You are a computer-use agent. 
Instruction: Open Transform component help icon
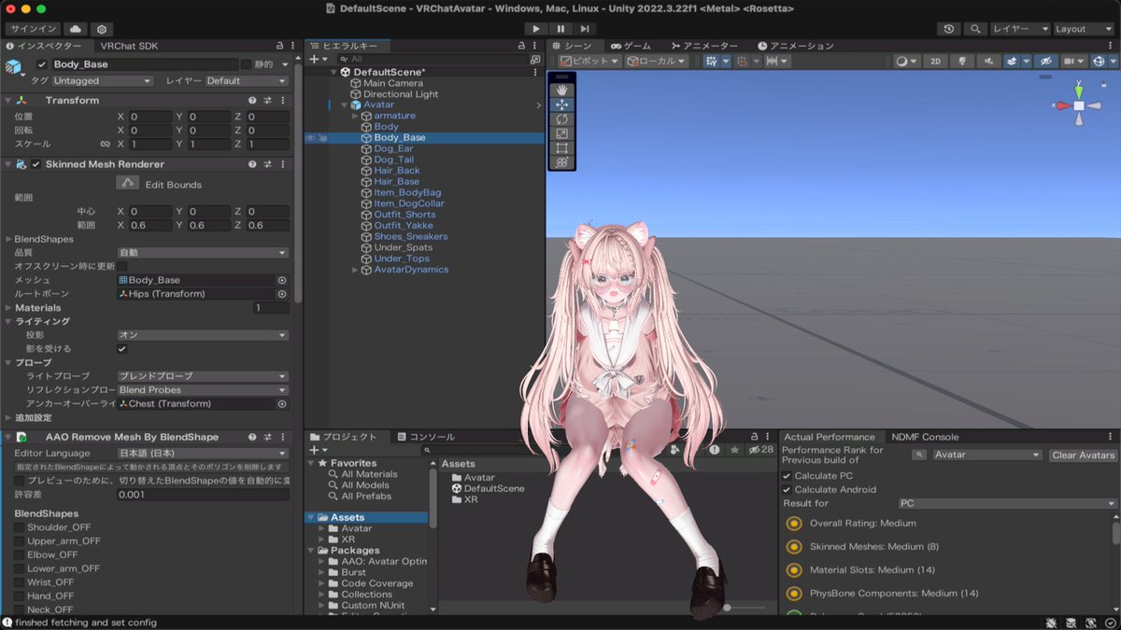(252, 100)
